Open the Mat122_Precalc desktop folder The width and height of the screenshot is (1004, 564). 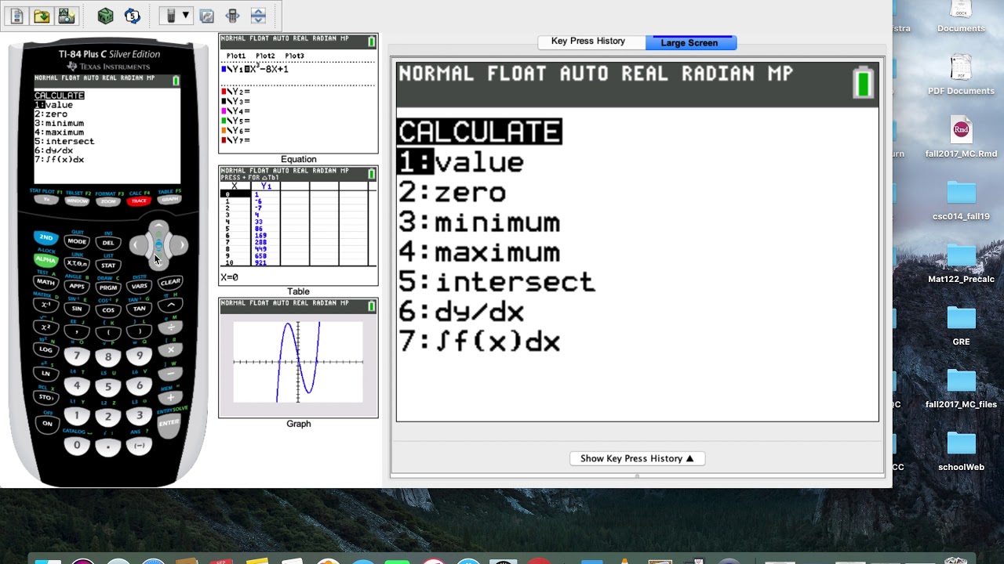coord(961,263)
